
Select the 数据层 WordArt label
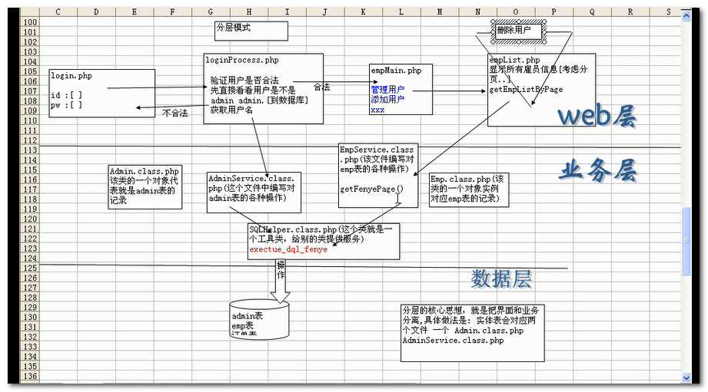[x=501, y=279]
